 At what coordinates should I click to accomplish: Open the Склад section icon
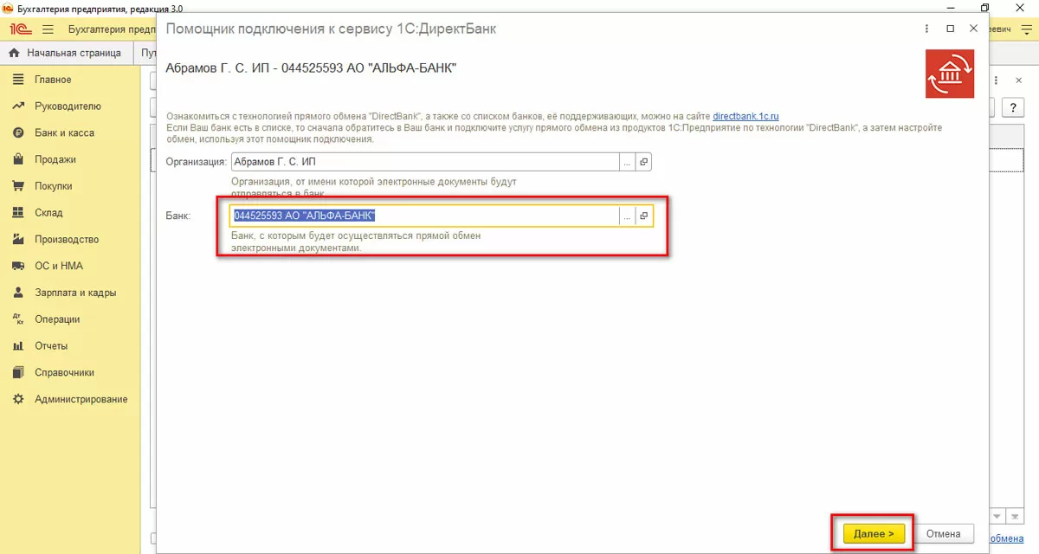16,213
